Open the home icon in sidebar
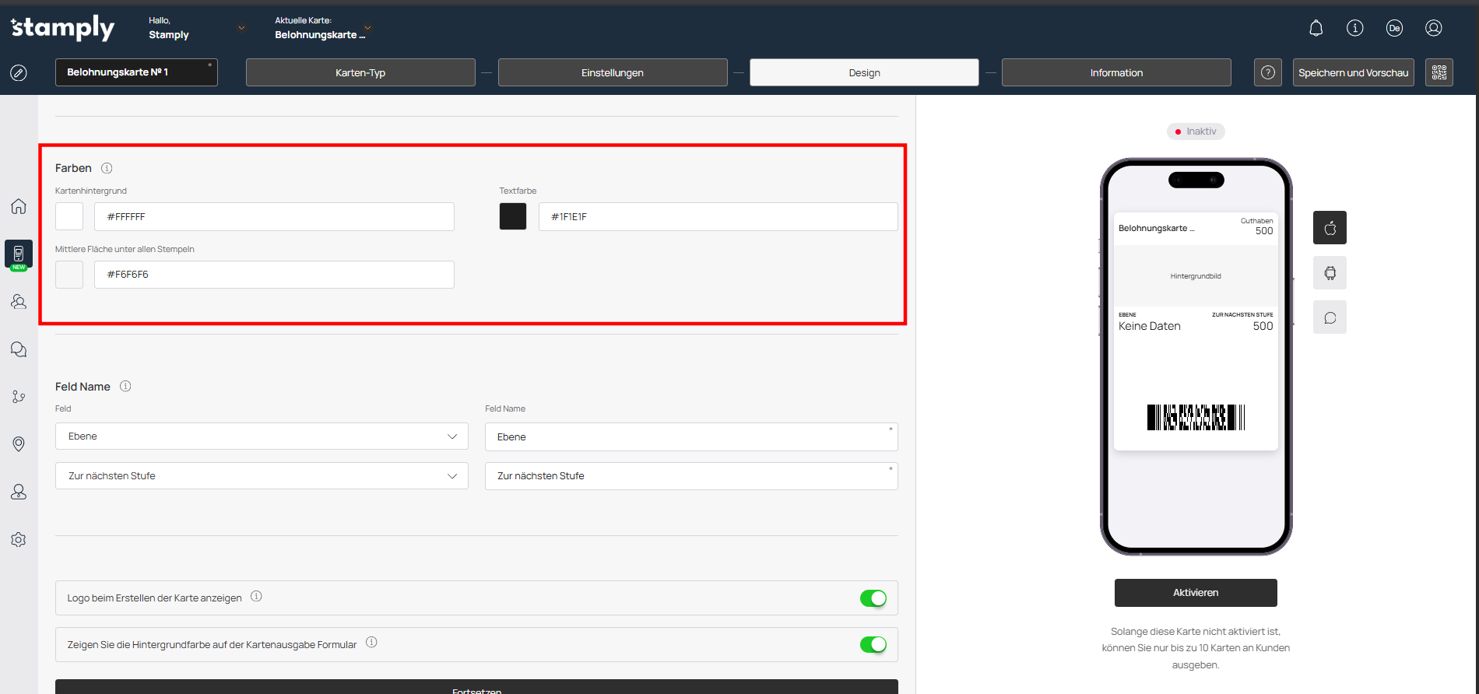 19,206
